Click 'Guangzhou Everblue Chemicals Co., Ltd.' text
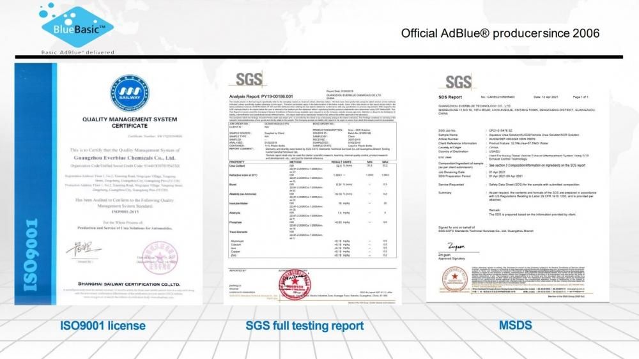 click(x=125, y=158)
